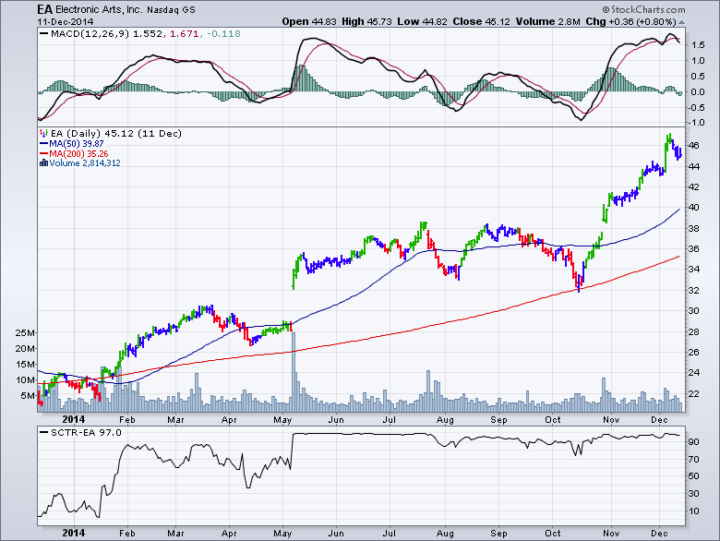720x541 pixels.
Task: Click the MACD histogram value -0.118
Action: (223, 33)
